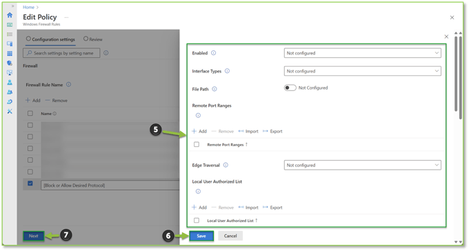Open Troubleshooting tools icon in sidebar
The width and height of the screenshot is (469, 251).
(10, 111)
